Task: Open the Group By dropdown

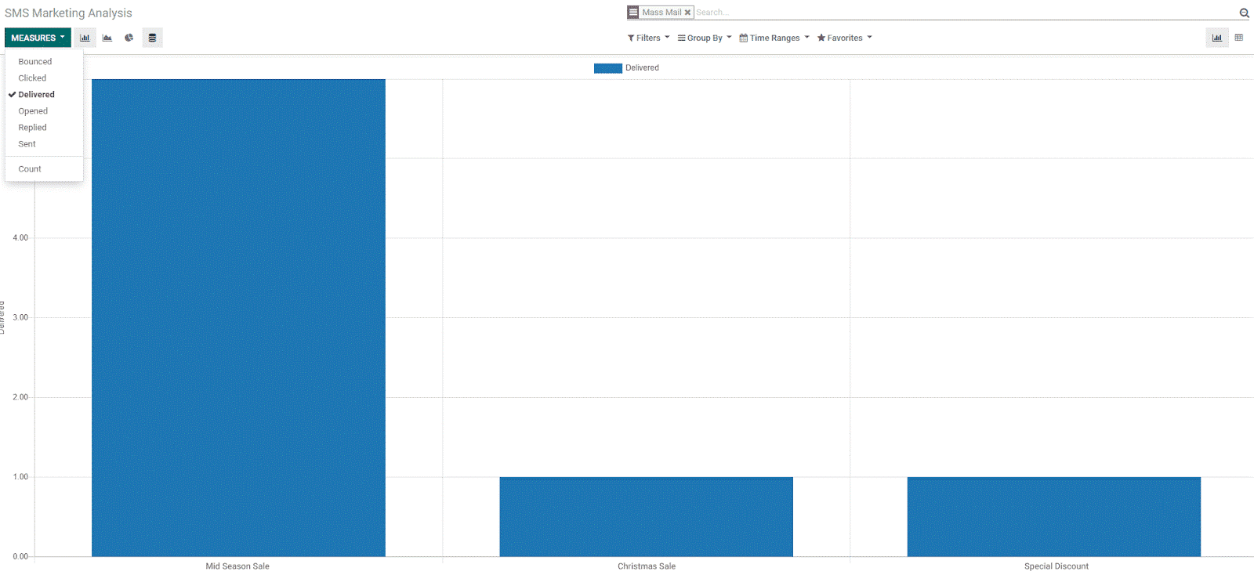Action: pos(705,38)
